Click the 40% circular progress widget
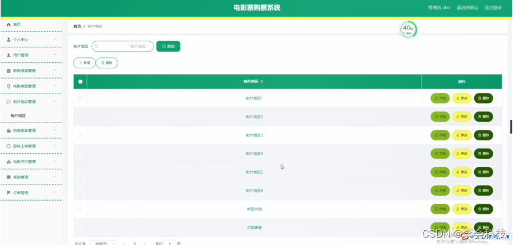This screenshot has width=516, height=245. (408, 30)
